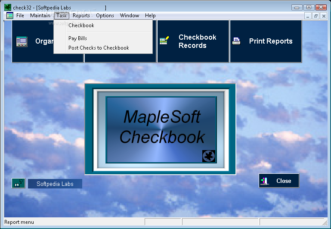Click the Checkbook Records pencil icon
331x229 pixels.
164,41
